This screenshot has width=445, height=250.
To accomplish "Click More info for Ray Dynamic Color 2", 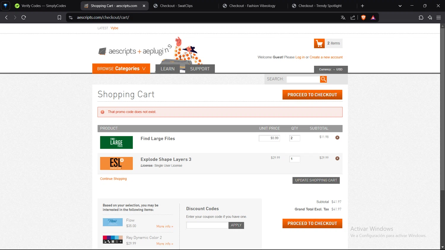I will (165, 244).
